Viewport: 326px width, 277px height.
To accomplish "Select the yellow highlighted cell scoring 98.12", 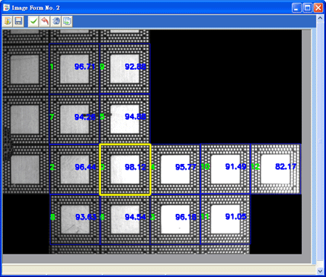I will [125, 170].
